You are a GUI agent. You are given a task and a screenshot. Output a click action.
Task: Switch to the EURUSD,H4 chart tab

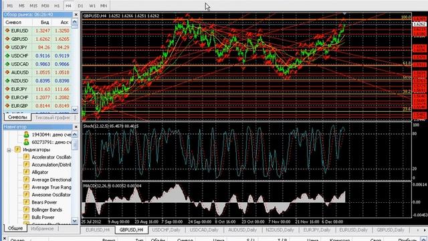coord(98,230)
